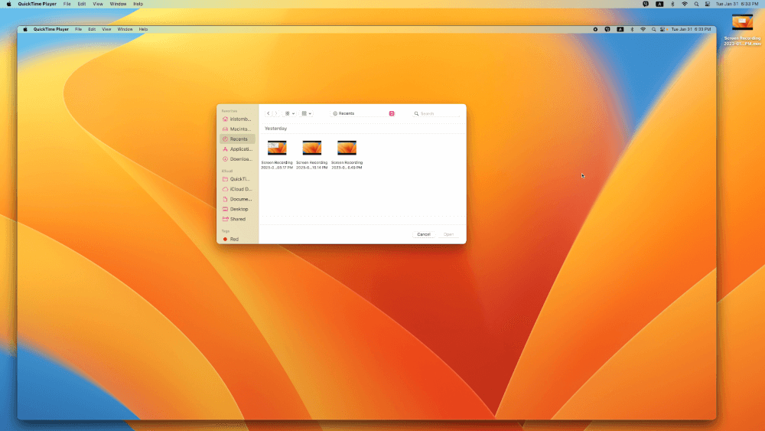The height and width of the screenshot is (431, 765).
Task: Open the home folder in the sidebar
Action: (237, 119)
